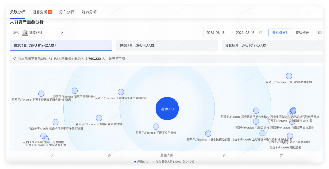Viewport: 329px width, 169px height.
Task: Click the 花西子/Florasis 花色流波眼影盘 label
Action: point(46,145)
